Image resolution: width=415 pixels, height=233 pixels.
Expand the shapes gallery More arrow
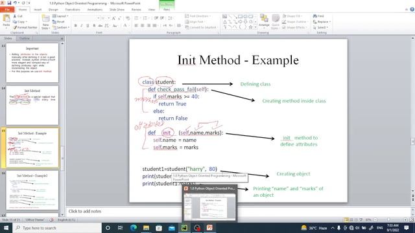click(x=255, y=27)
